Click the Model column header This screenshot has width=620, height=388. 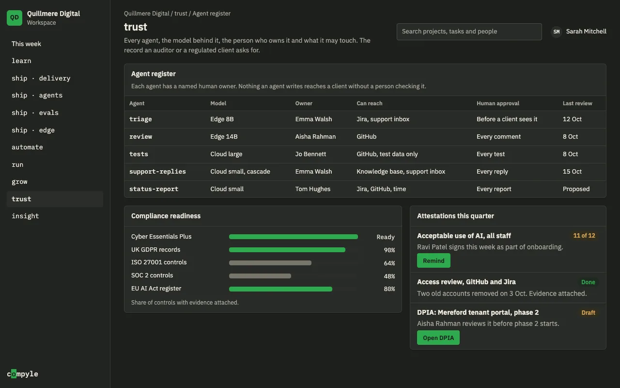coord(218,103)
